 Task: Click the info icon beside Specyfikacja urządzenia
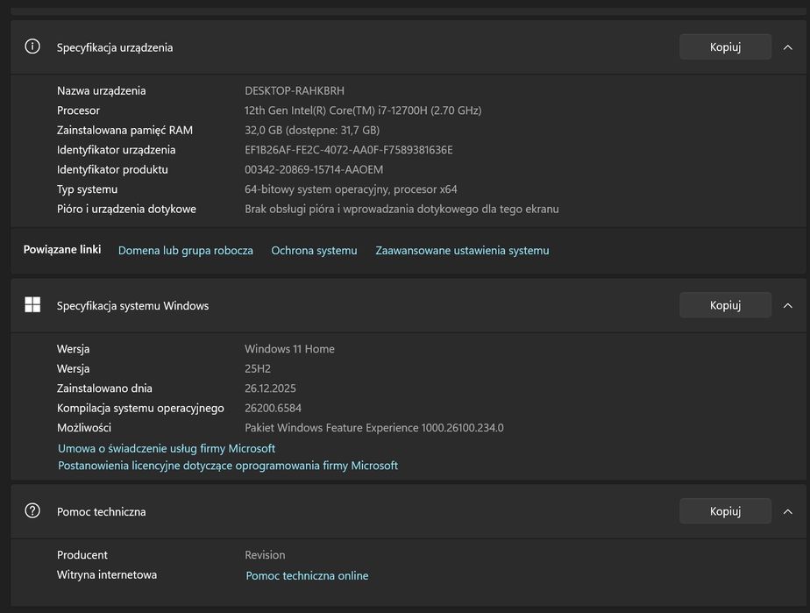point(32,47)
